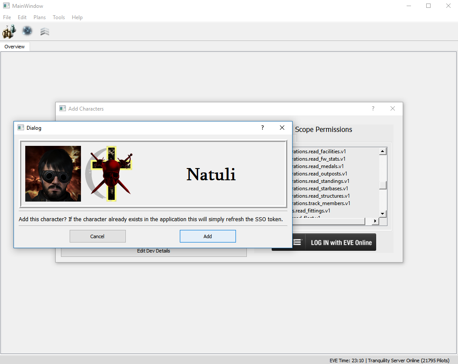This screenshot has height=364, width=458.
Task: Click the EVE Time status text
Action: click(x=347, y=361)
